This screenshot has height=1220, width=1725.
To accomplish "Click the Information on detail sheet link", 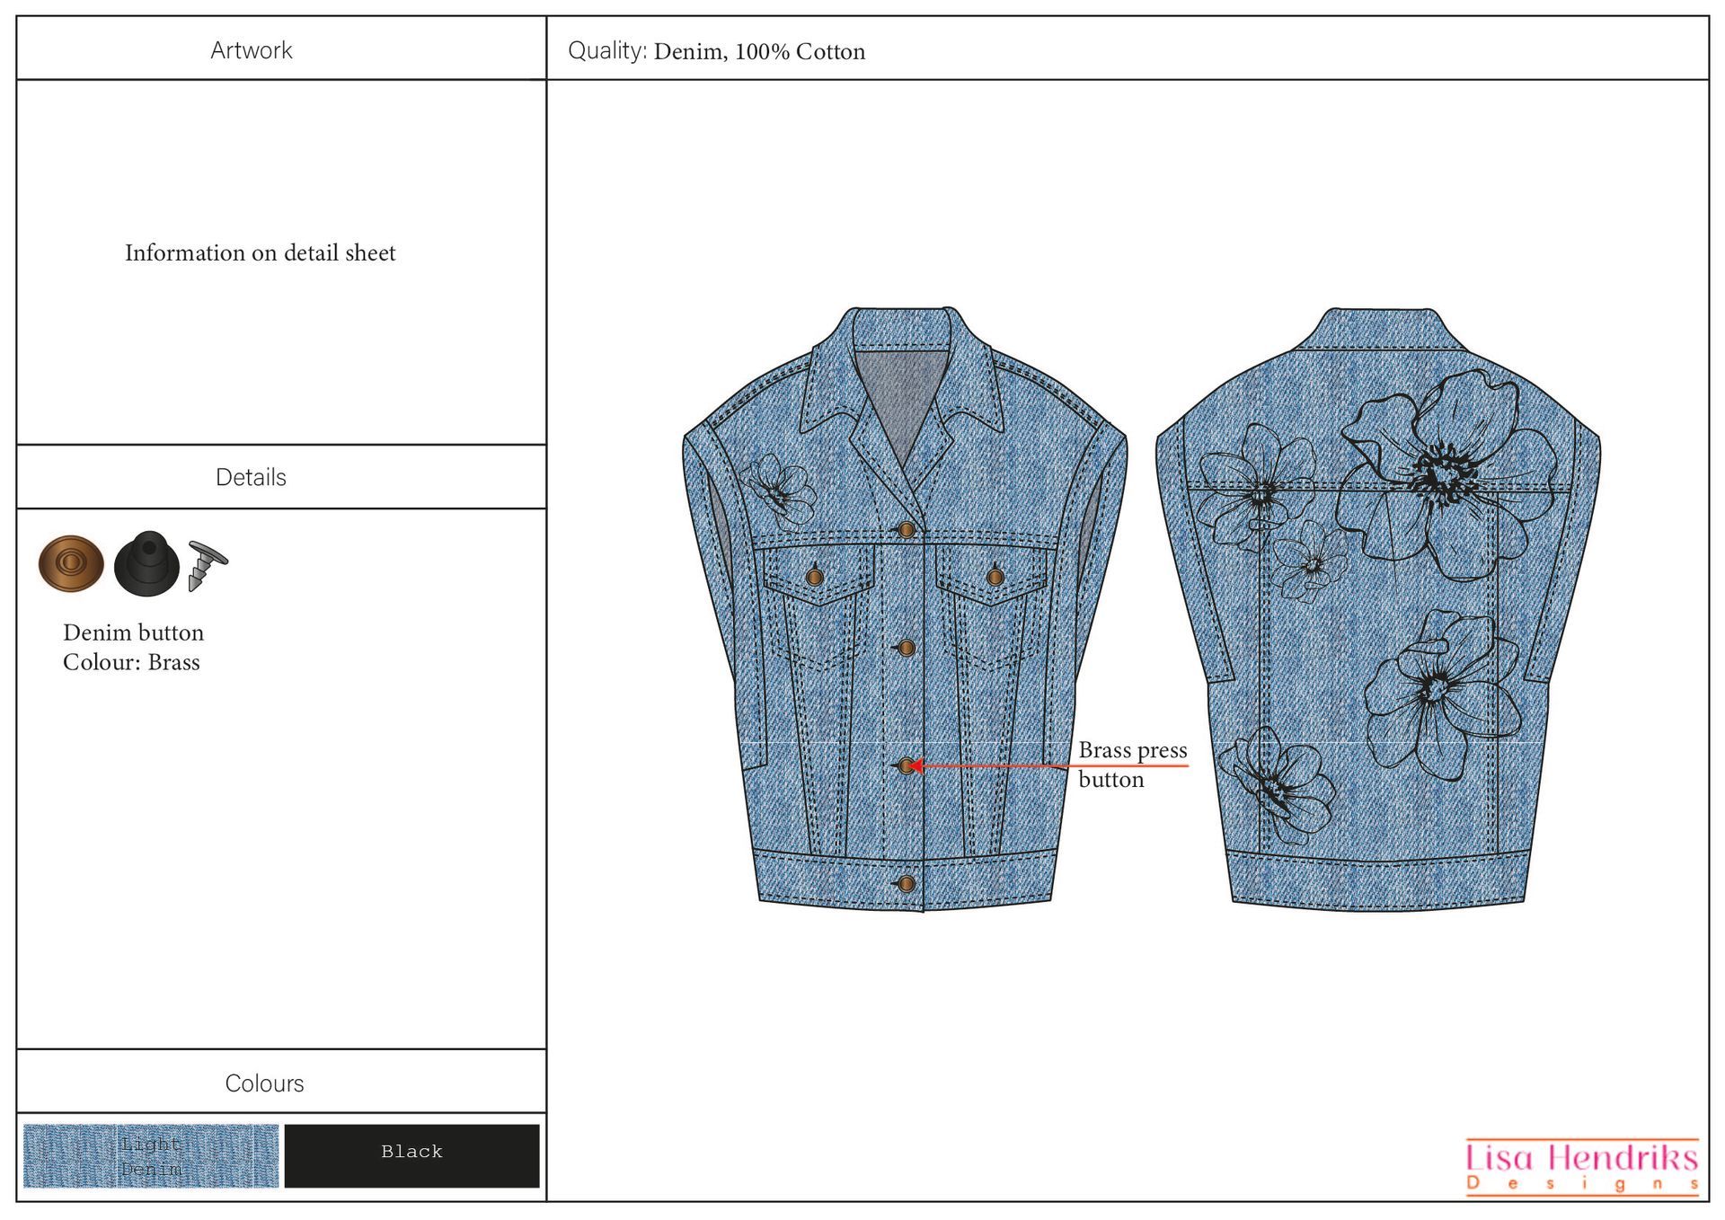I will click(261, 252).
